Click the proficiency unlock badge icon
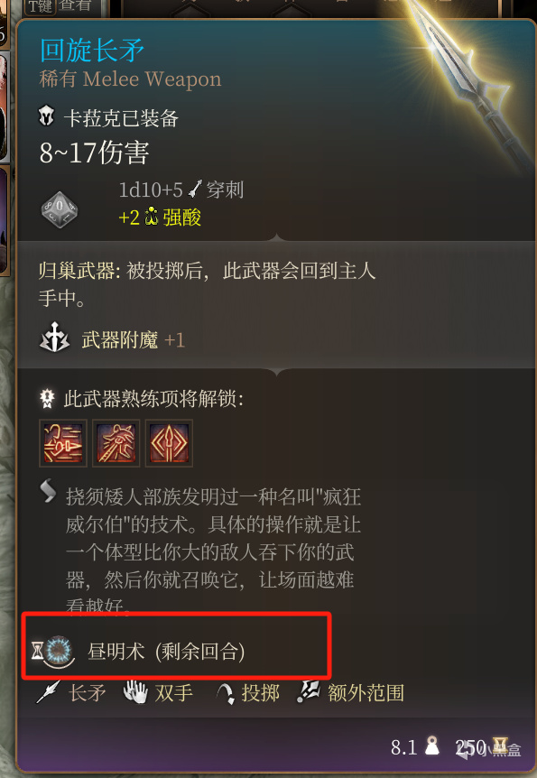 [x=47, y=398]
